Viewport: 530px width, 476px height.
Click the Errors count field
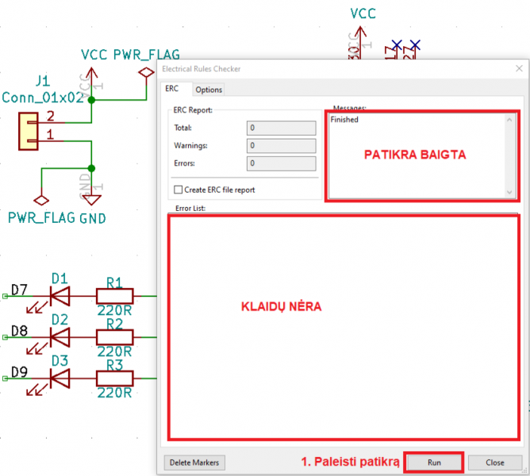click(x=281, y=163)
